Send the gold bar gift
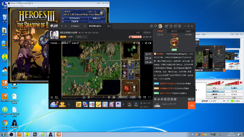The height and width of the screenshot is (137, 244). coord(98,104)
